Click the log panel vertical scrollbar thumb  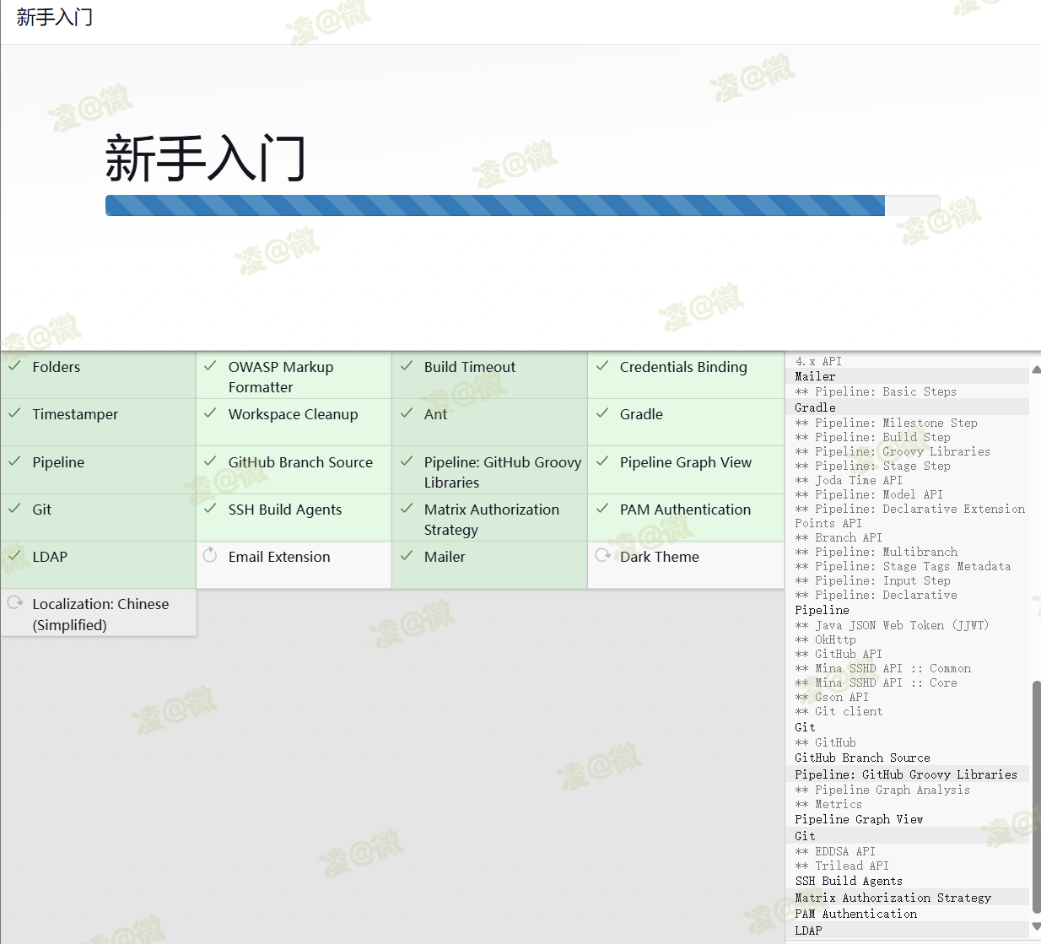coord(1036,796)
